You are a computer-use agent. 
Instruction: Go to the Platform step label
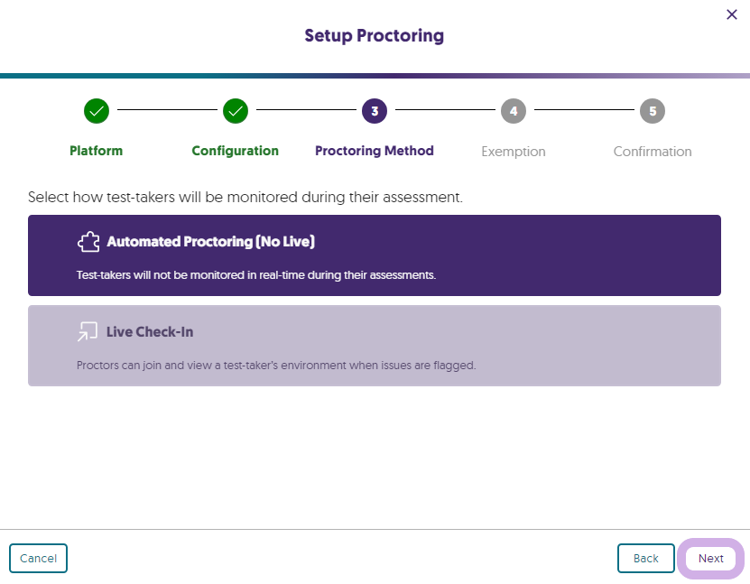97,151
